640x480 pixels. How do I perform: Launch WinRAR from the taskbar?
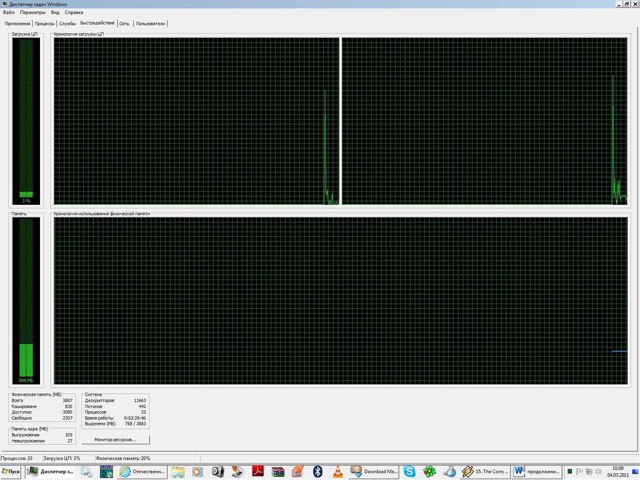point(277,471)
